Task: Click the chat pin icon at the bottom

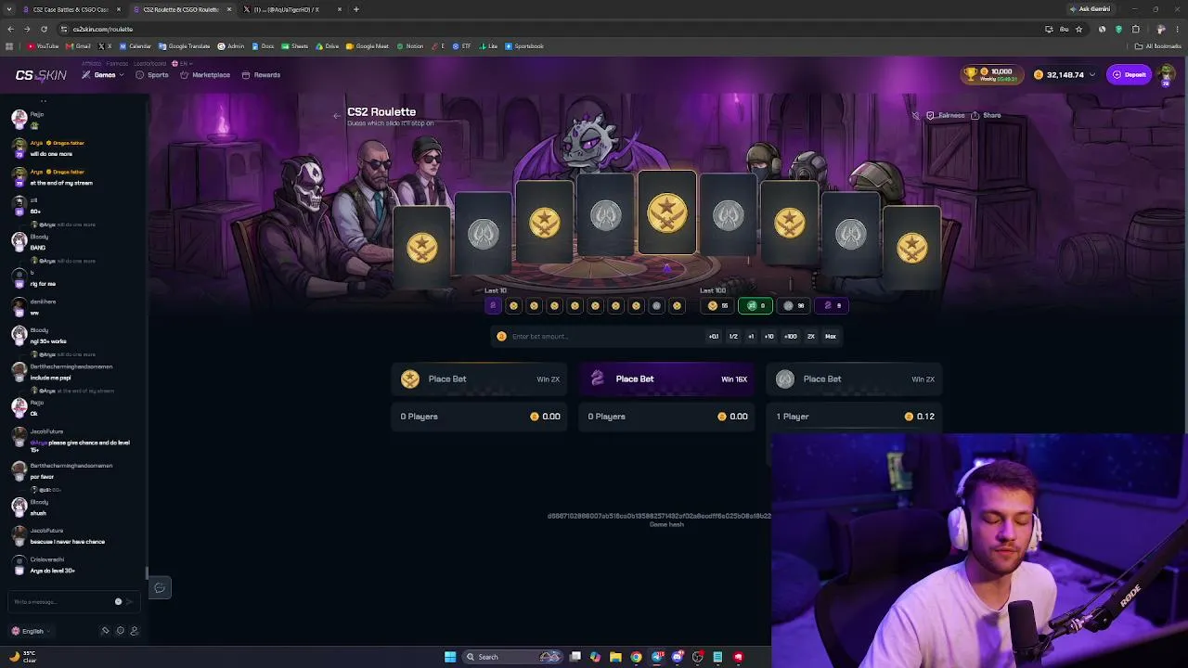Action: coord(105,632)
